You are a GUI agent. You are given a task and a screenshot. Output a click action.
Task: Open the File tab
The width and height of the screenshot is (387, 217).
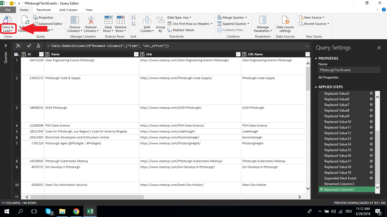pyautogui.click(x=8, y=10)
